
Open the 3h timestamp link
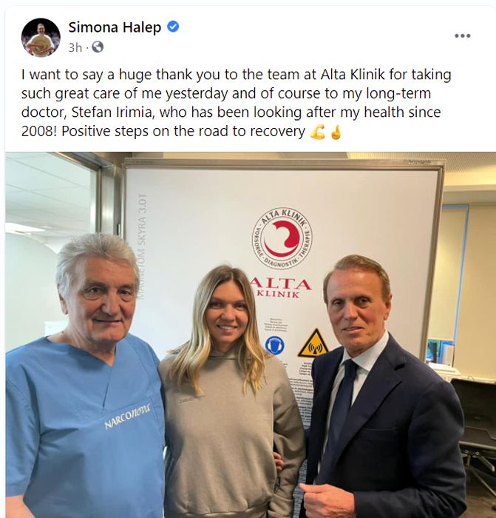pyautogui.click(x=75, y=47)
